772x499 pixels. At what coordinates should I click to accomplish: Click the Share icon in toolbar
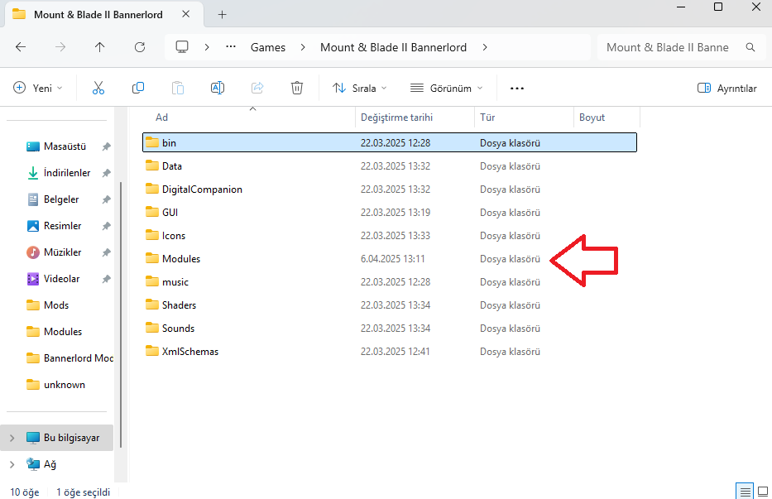(257, 89)
